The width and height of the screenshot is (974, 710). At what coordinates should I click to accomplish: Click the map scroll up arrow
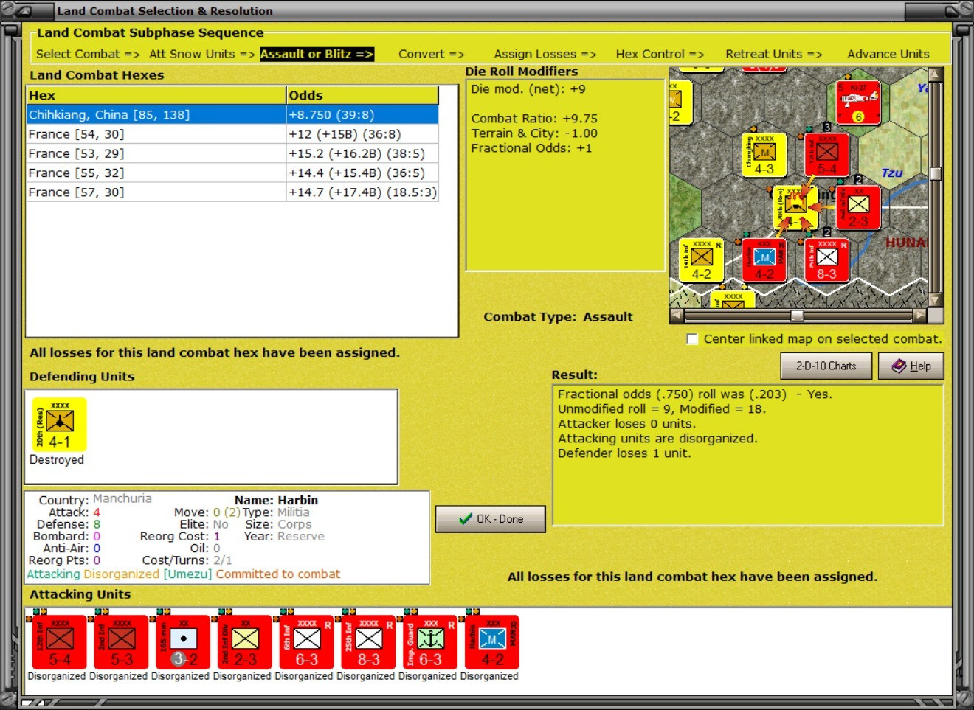[936, 74]
